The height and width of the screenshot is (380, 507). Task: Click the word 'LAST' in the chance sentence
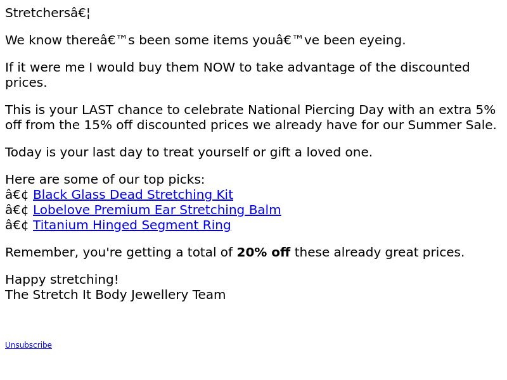pyautogui.click(x=98, y=110)
